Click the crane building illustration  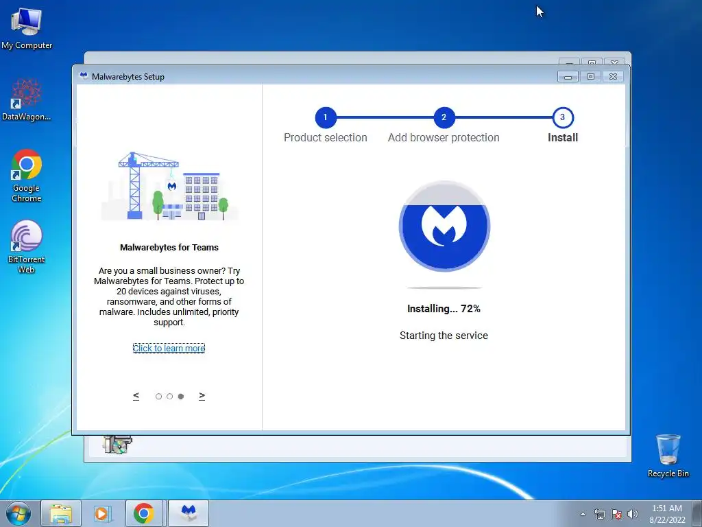169,186
